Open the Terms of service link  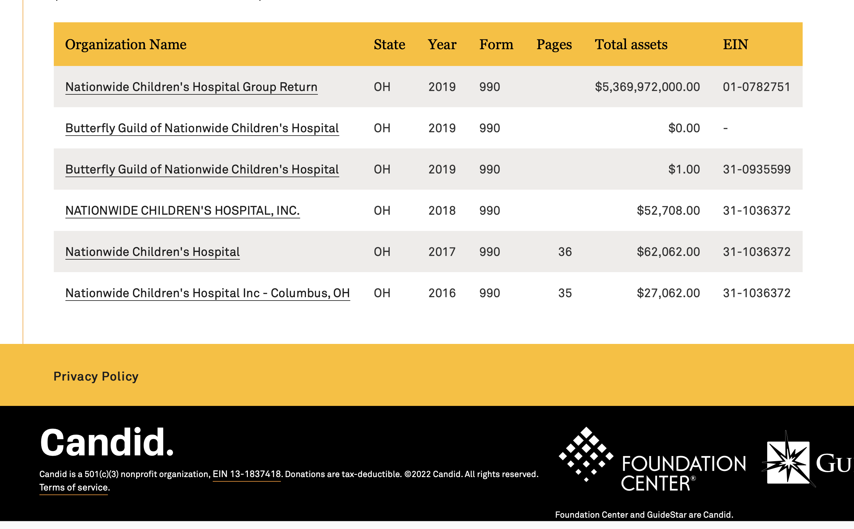pos(74,487)
